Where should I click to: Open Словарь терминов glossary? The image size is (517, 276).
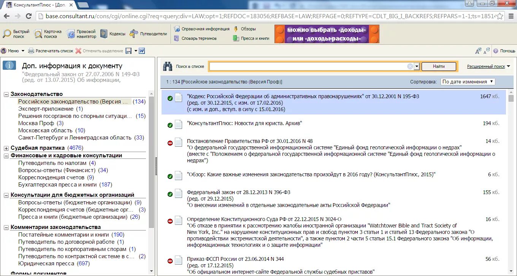[x=195, y=38]
